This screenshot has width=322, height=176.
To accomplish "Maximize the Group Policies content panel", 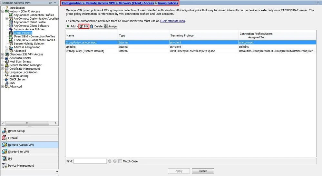I will tap(318, 3).
